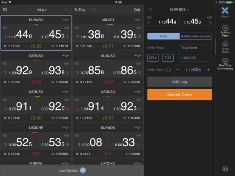This screenshot has width=235, height=176.
Task: Close the EURUSD order ticket
Action: click(150, 10)
